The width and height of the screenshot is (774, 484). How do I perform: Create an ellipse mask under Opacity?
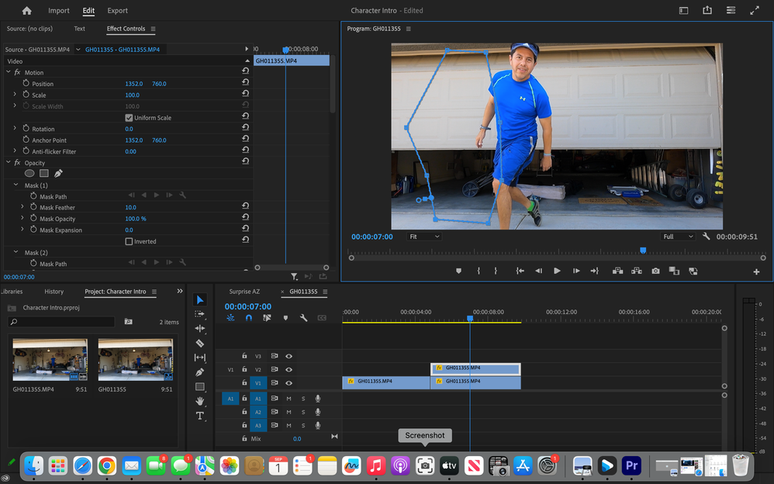pos(29,174)
